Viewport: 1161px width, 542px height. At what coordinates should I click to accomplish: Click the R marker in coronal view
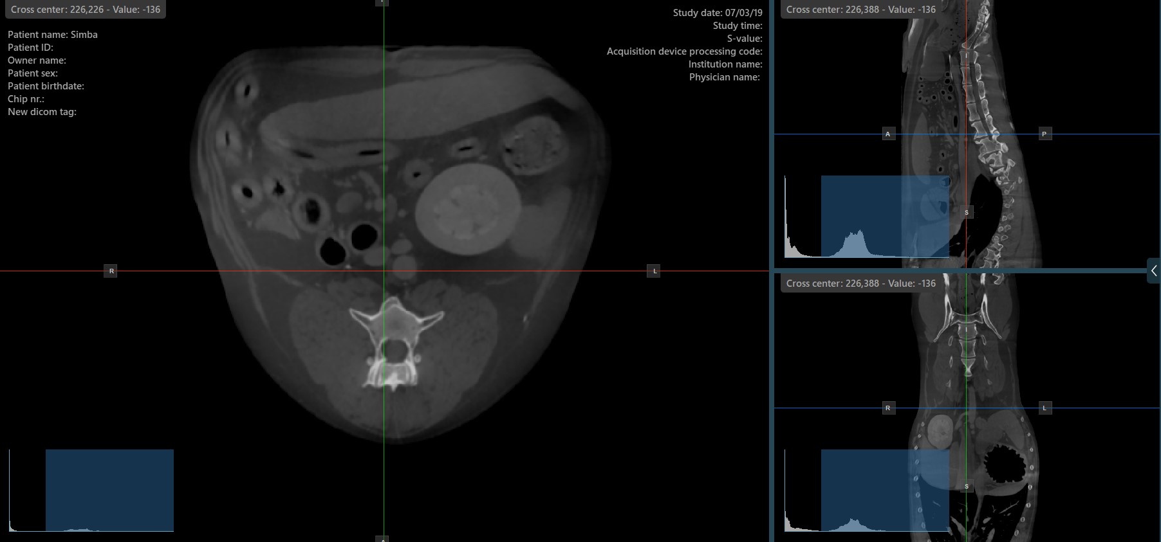(888, 408)
